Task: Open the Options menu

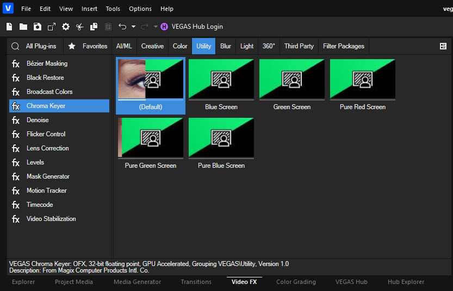Action: point(140,9)
